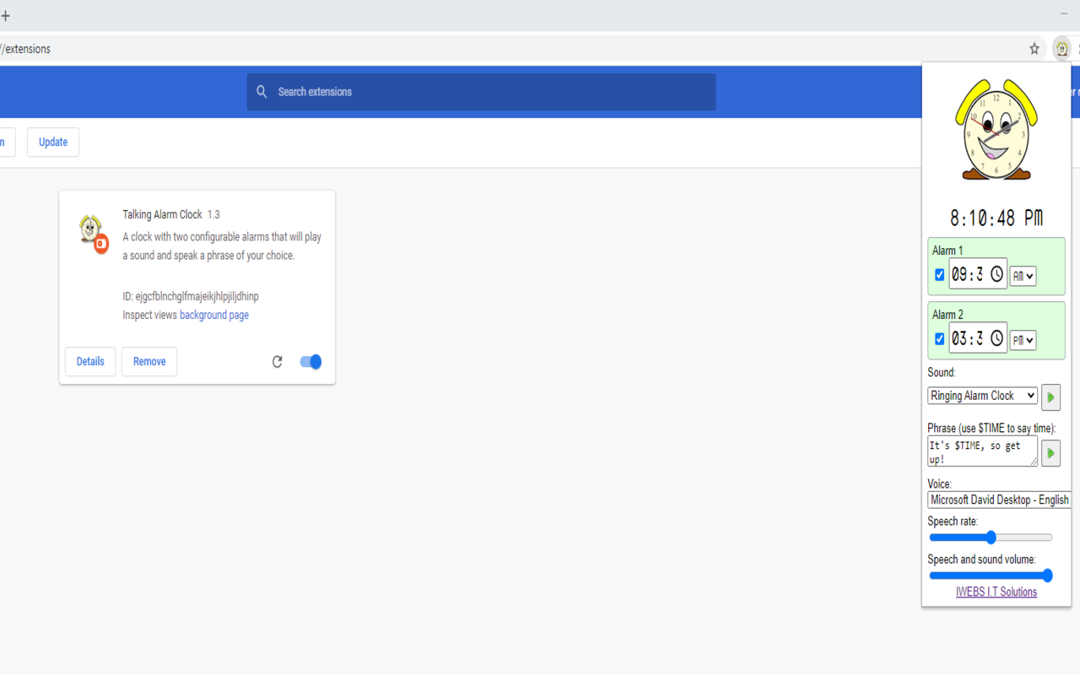Click the Talking Alarm Clock toolbar extension icon
The image size is (1080, 675).
point(1061,49)
